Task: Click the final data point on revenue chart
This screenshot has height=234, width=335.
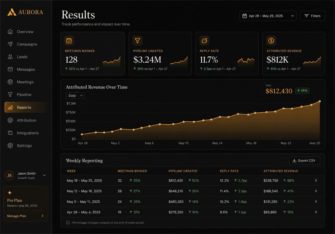Action: click(320, 101)
